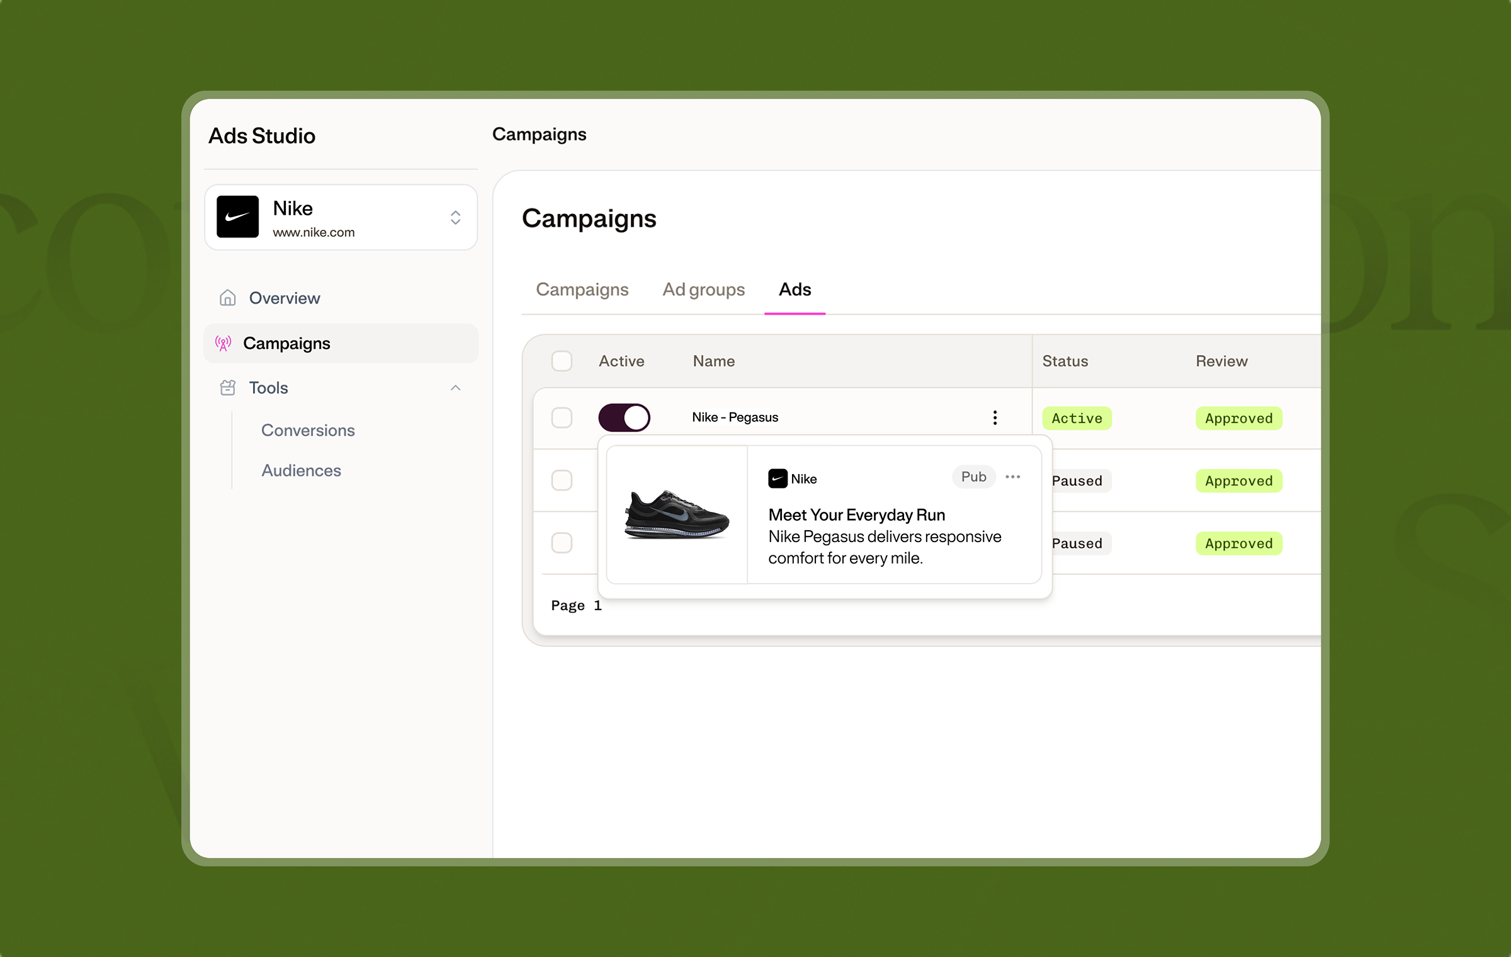Screen dimensions: 1511x957
Task: Click the Pub label in ad preview
Action: (973, 477)
